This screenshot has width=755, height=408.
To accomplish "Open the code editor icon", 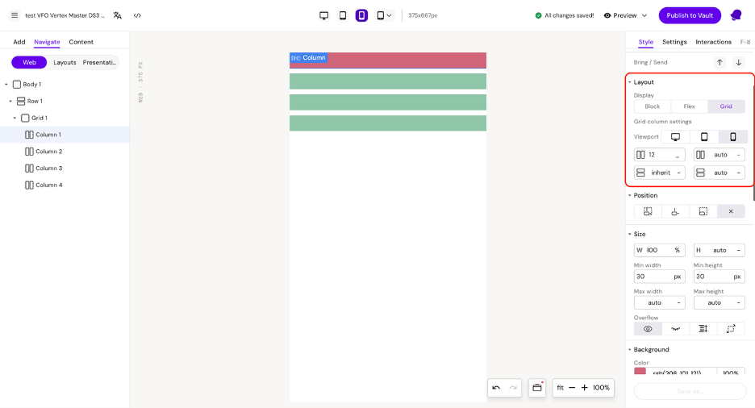I will pyautogui.click(x=137, y=15).
